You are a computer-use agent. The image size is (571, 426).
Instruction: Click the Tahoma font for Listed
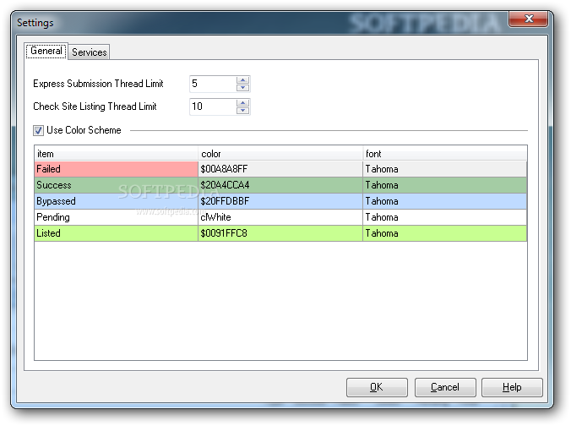coord(444,233)
